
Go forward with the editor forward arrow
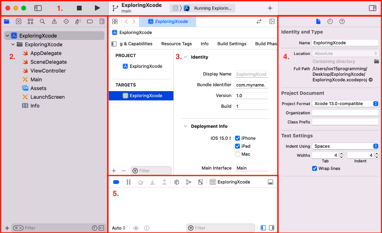(134, 22)
